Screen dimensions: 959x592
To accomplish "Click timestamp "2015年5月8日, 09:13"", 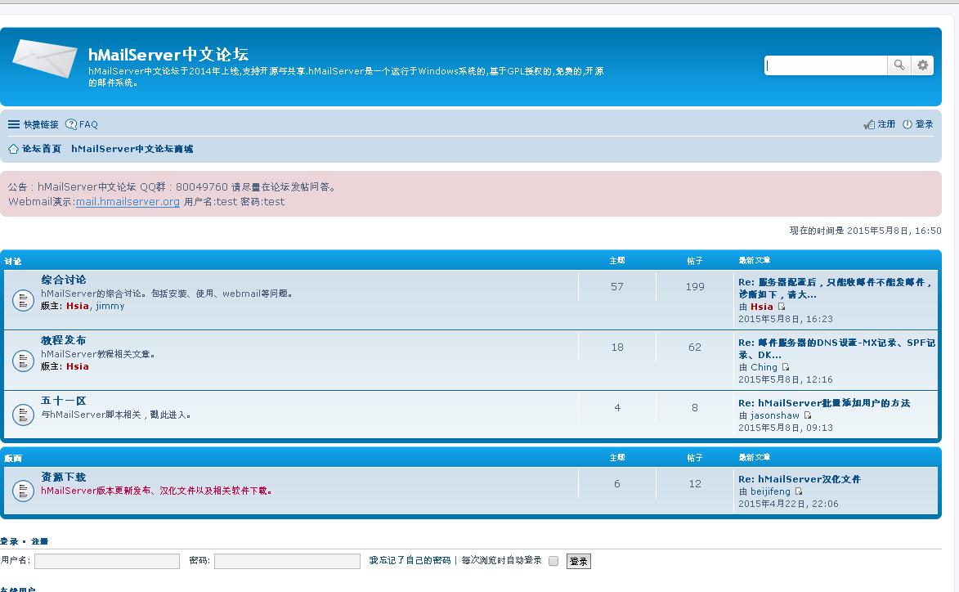I will (786, 428).
